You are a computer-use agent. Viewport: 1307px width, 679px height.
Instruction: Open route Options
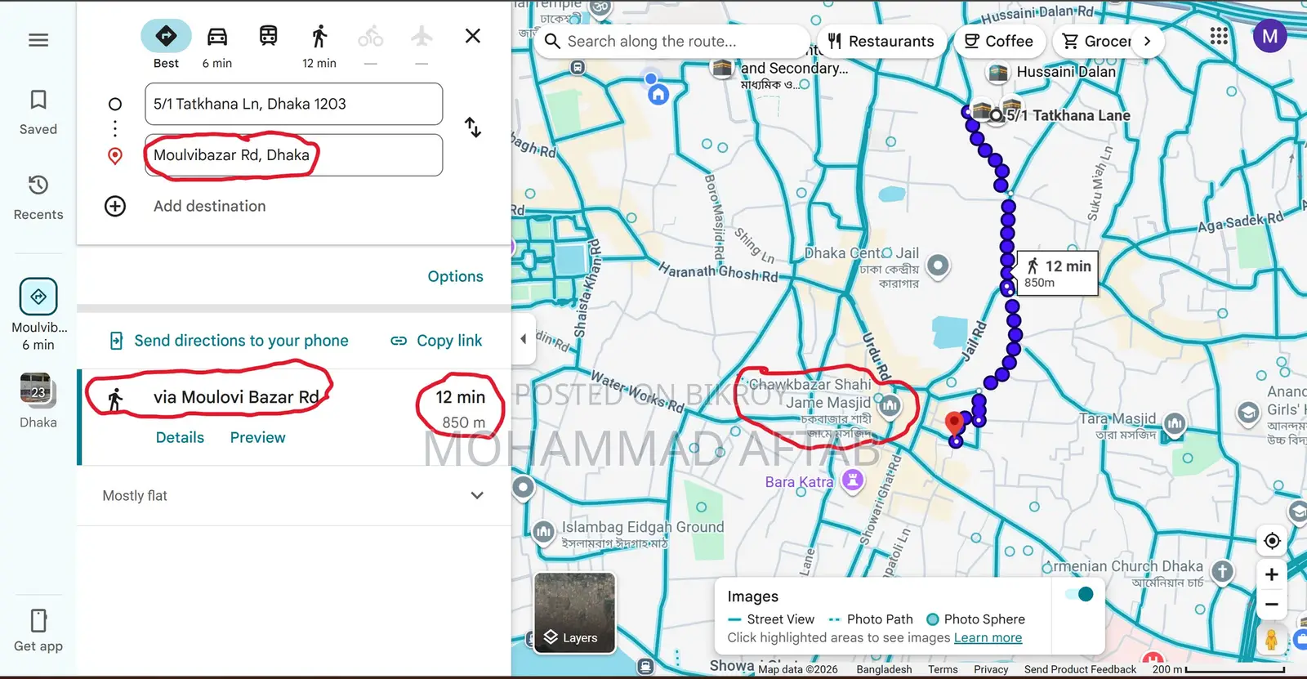455,276
